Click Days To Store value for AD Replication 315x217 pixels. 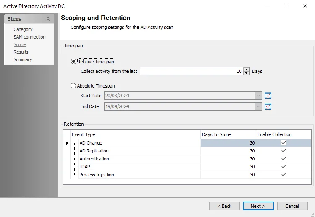click(x=228, y=151)
